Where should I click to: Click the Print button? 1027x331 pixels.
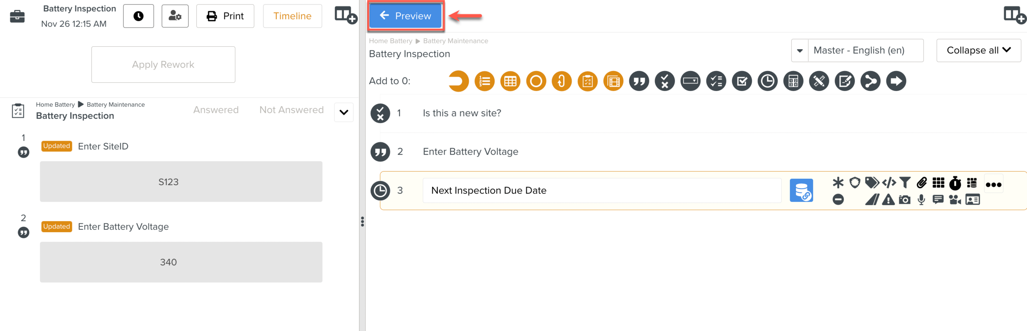[x=225, y=16]
